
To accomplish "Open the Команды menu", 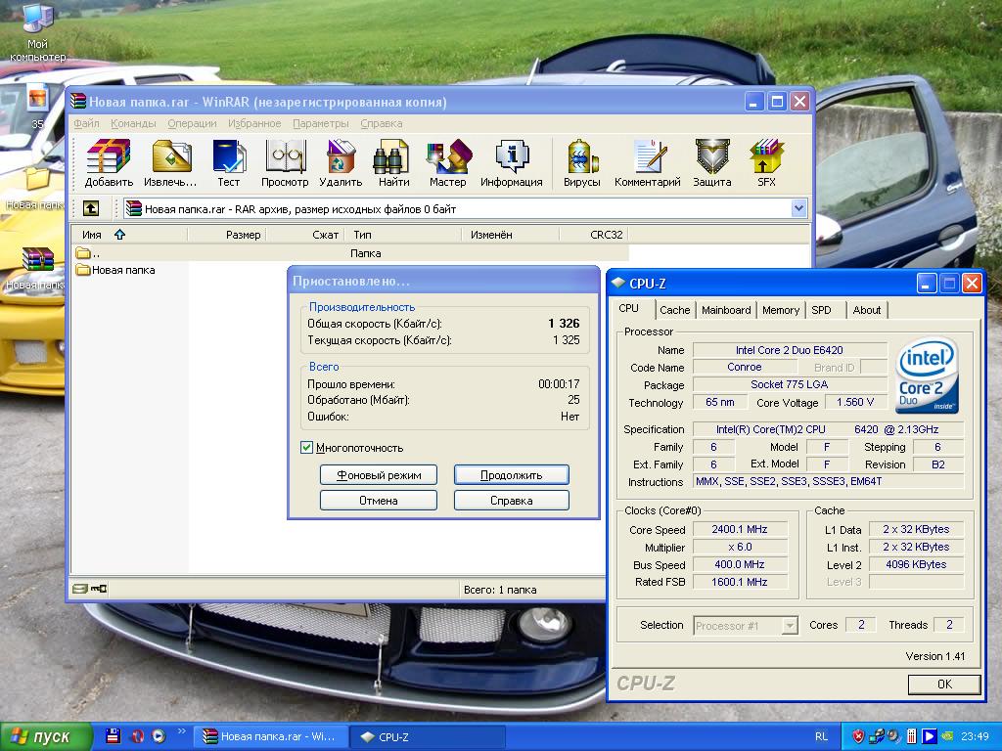I will pyautogui.click(x=133, y=123).
